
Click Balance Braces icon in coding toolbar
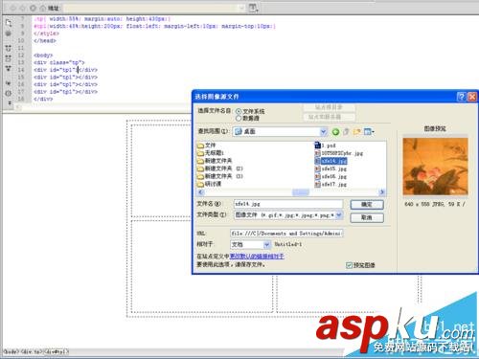[9, 93]
